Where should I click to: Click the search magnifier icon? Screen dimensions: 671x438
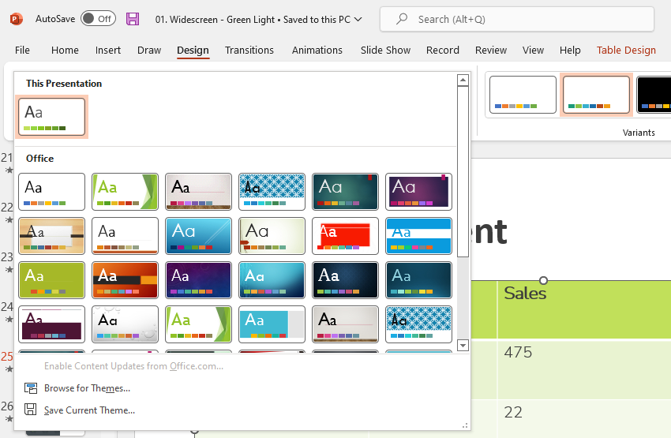tap(403, 19)
